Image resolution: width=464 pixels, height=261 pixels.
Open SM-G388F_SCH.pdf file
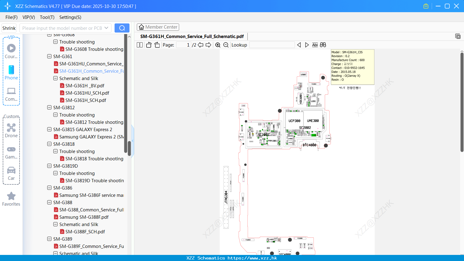82,231
